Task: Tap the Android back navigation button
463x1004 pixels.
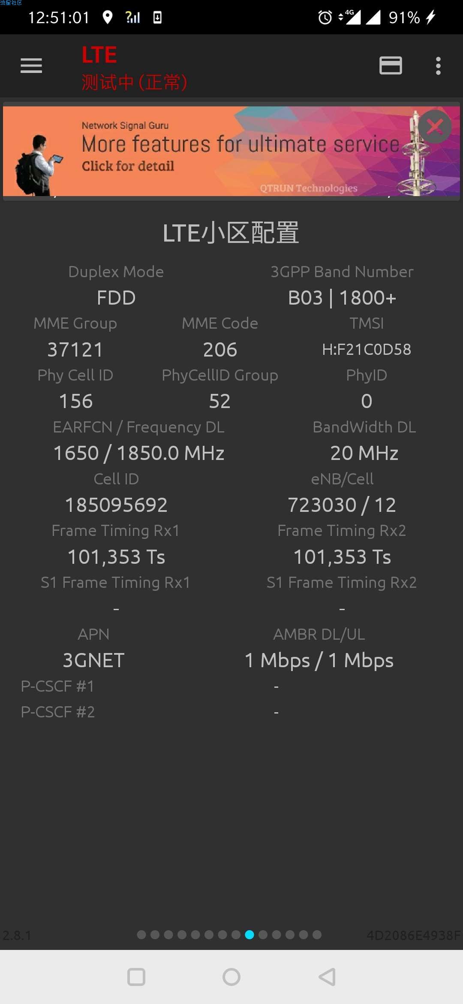Action: (327, 977)
